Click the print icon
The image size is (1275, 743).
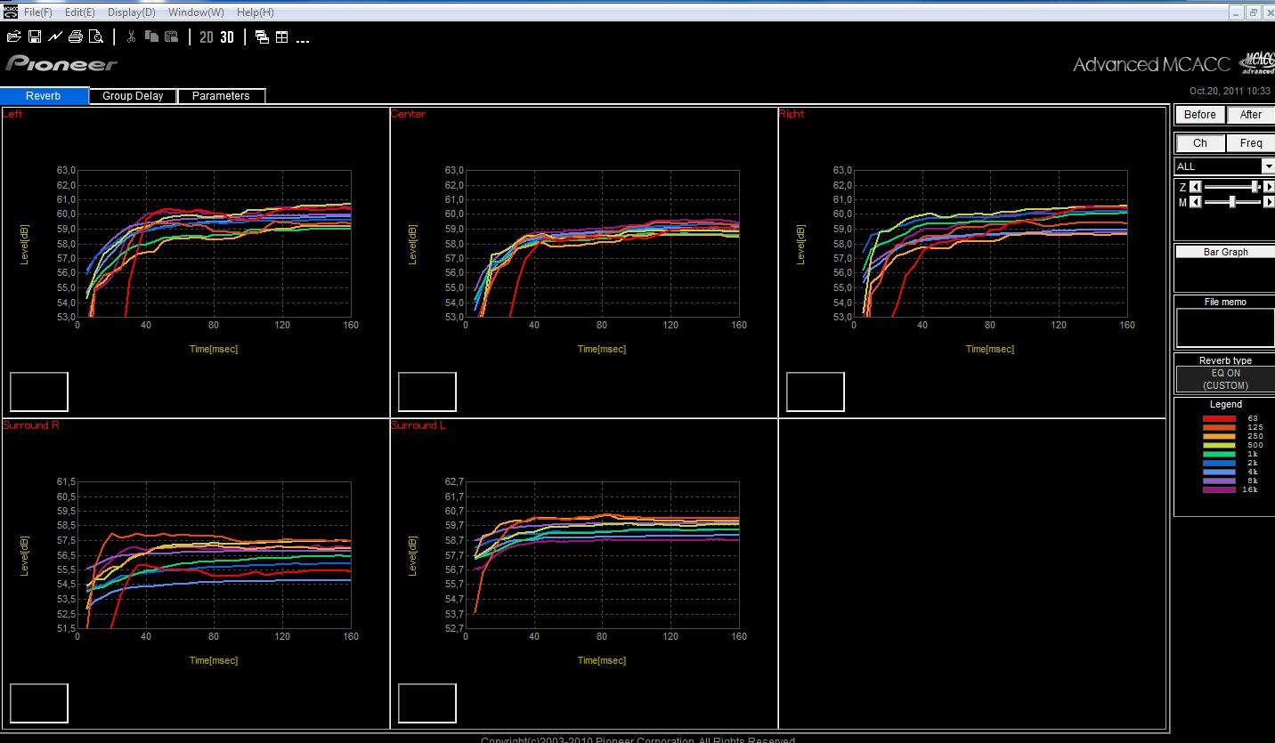coord(76,37)
